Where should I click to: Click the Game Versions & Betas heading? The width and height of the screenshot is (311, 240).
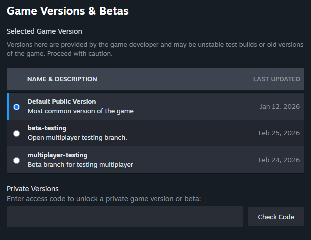coord(68,11)
